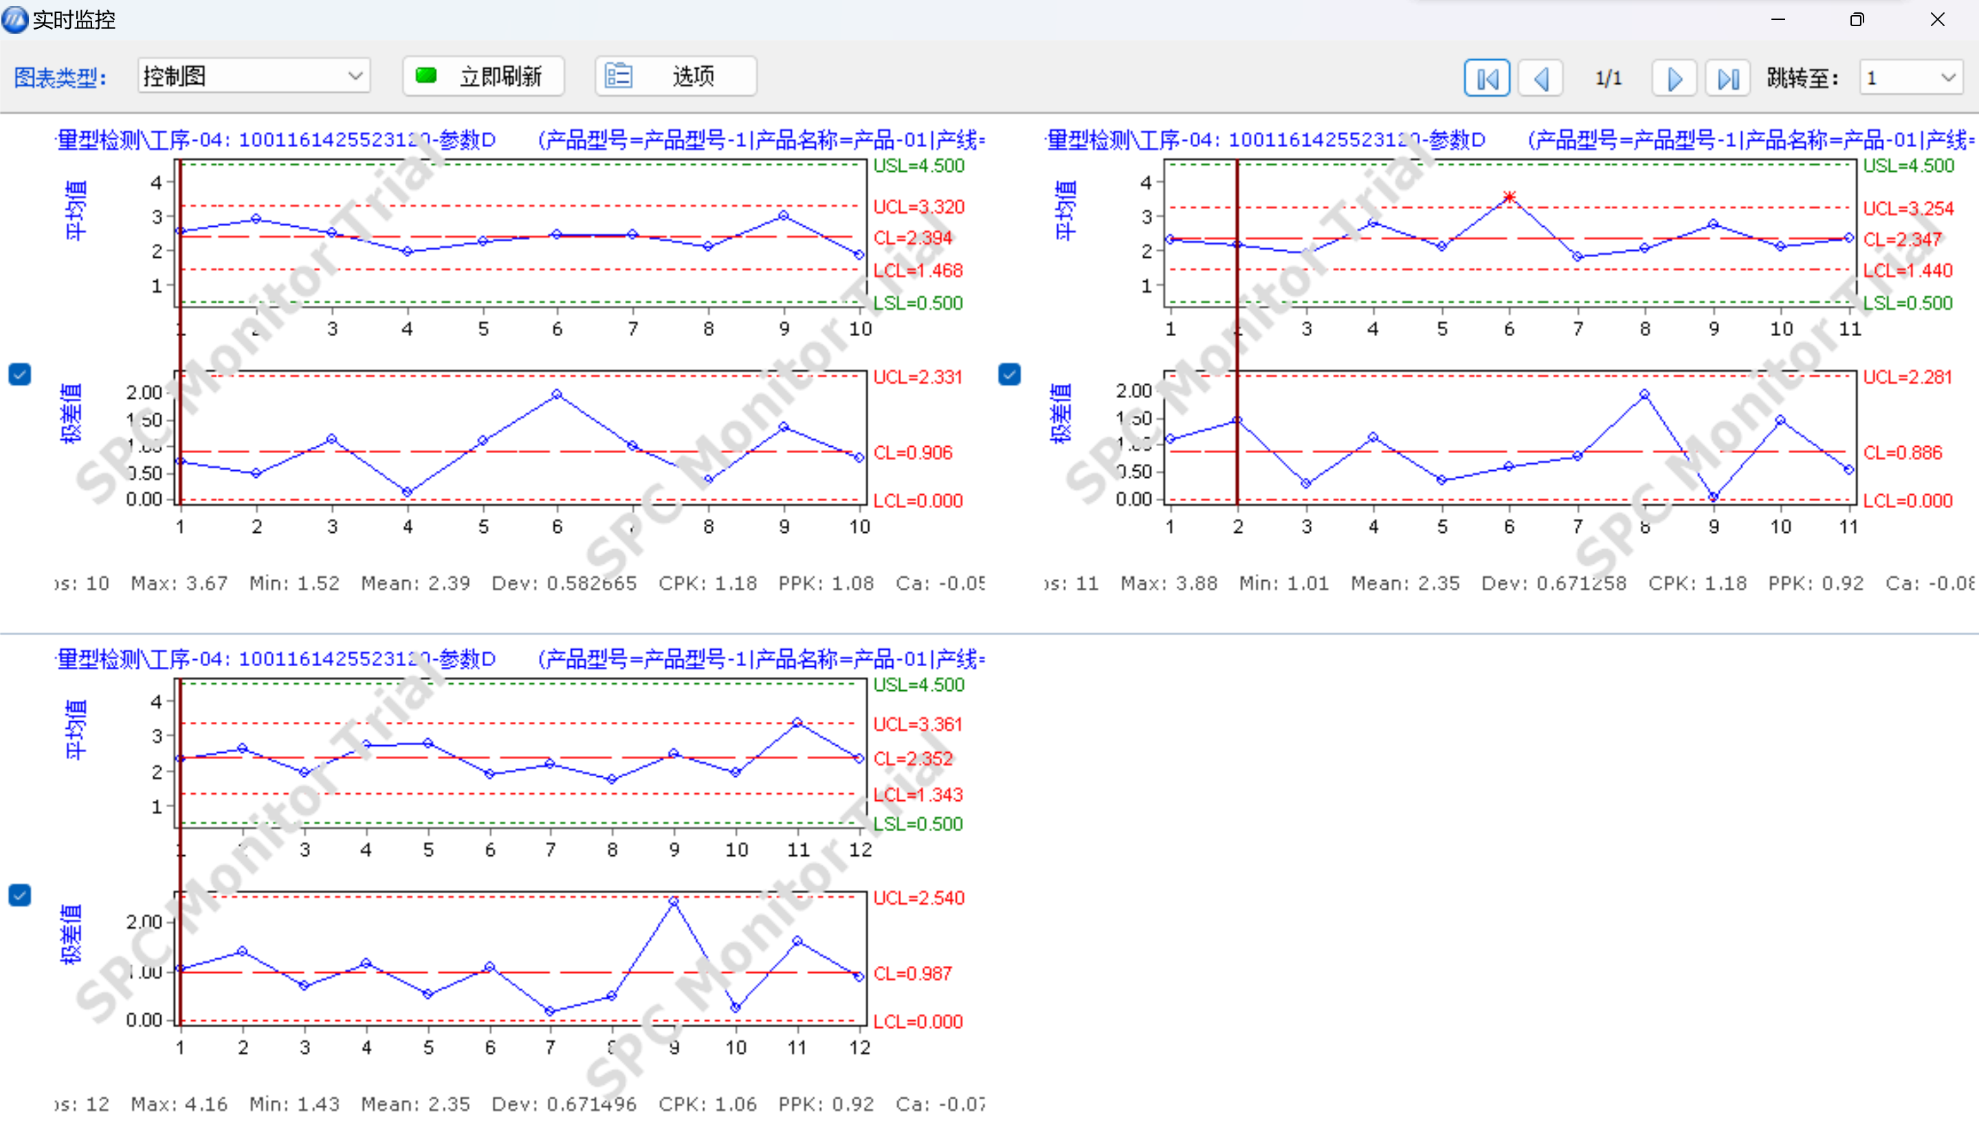
Task: Expand the 跳转至 page jump dropdown
Action: [x=1947, y=78]
